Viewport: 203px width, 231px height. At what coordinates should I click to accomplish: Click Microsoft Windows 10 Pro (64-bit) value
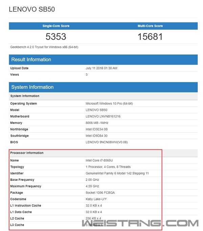pyautogui.click(x=109, y=103)
